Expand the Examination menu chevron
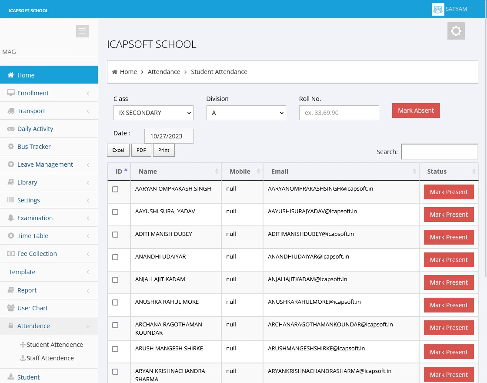Viewport: 487px width, 383px height. click(88, 218)
